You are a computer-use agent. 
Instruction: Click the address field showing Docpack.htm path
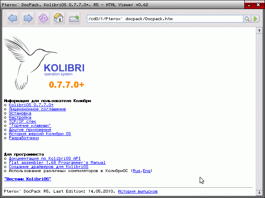point(165,19)
